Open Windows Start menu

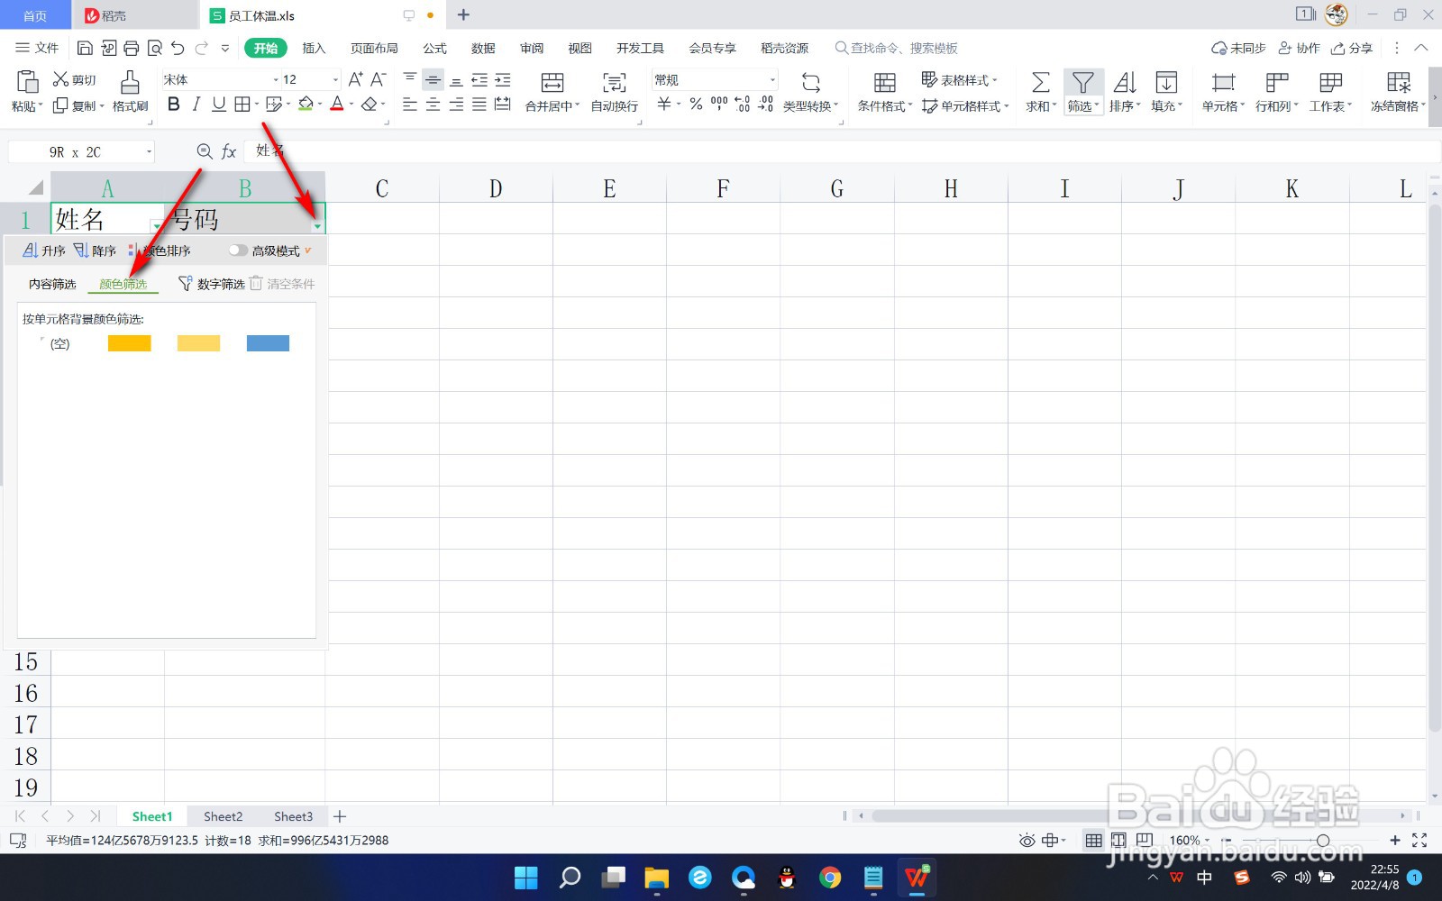click(x=526, y=877)
